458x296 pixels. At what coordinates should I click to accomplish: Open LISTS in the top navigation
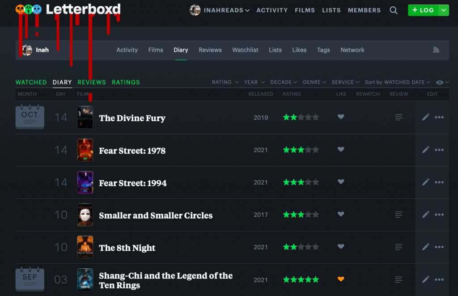(331, 10)
